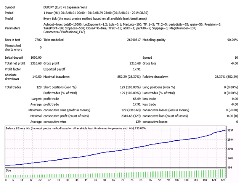Click the blue balance curve
Screen dimensions: 244x183
tap(116, 151)
